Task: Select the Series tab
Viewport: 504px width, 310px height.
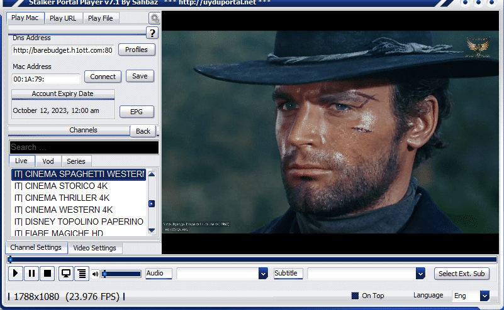Action: point(76,161)
